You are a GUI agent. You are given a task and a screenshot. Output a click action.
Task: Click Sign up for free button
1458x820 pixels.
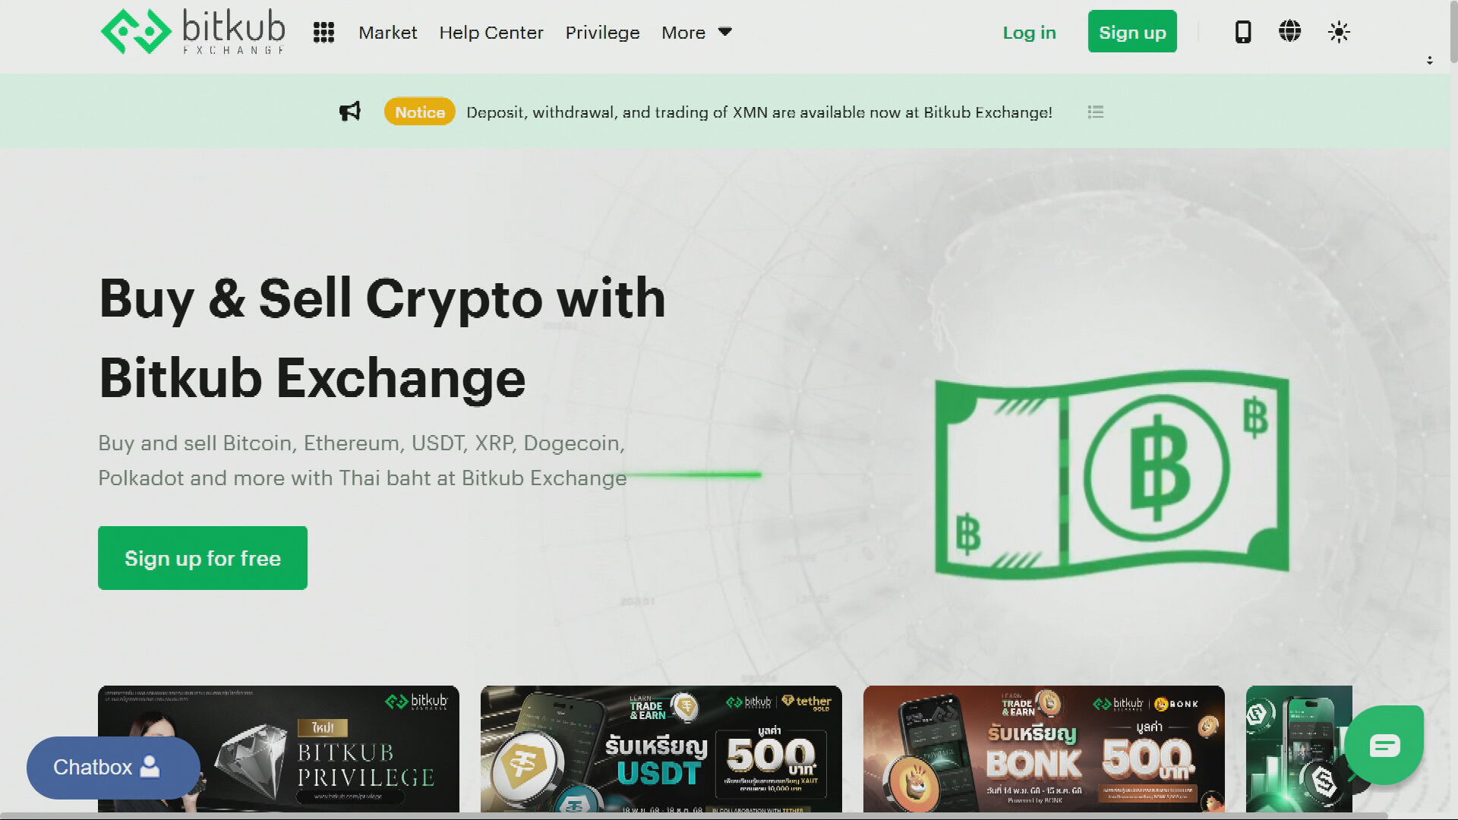tap(203, 558)
